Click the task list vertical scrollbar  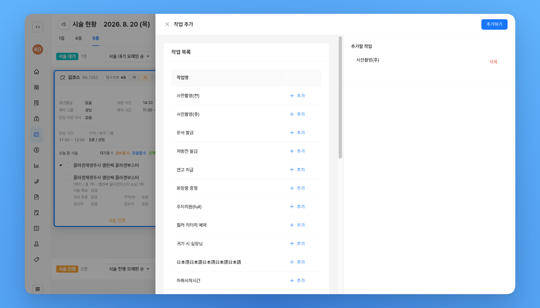tap(340, 97)
